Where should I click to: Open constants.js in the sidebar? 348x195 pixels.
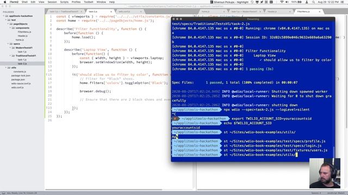tap(20, 71)
